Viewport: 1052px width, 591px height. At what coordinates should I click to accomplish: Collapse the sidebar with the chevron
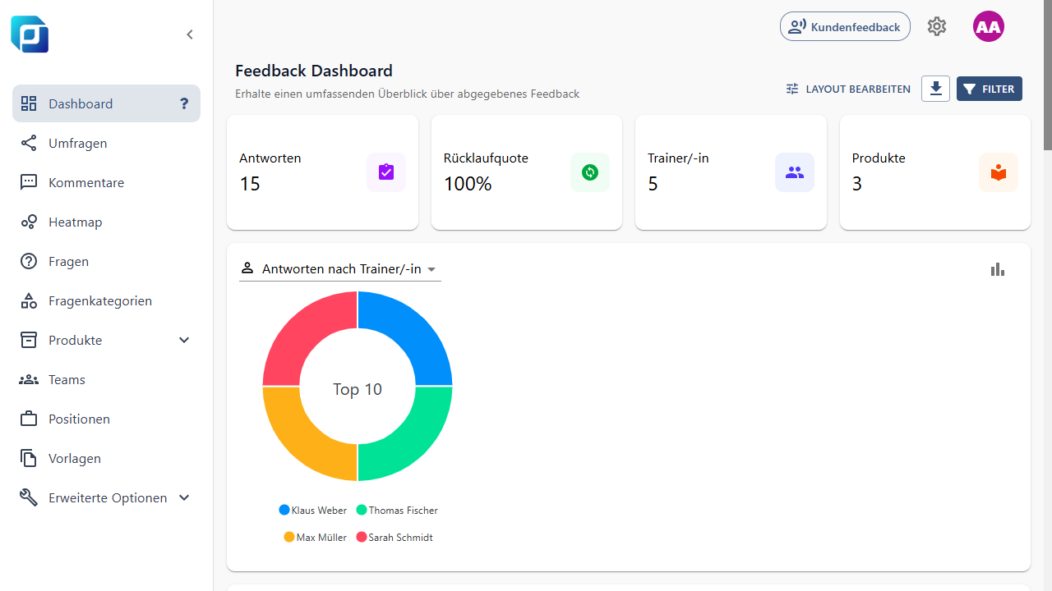190,34
